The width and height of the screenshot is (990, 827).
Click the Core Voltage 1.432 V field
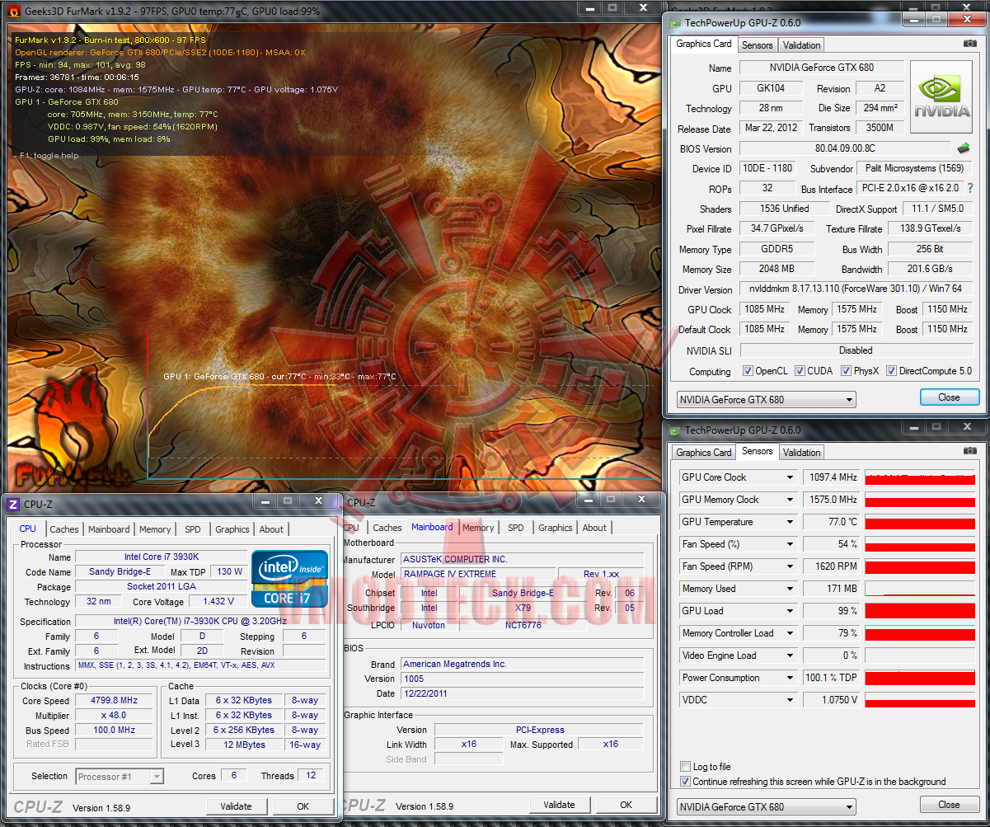point(218,602)
